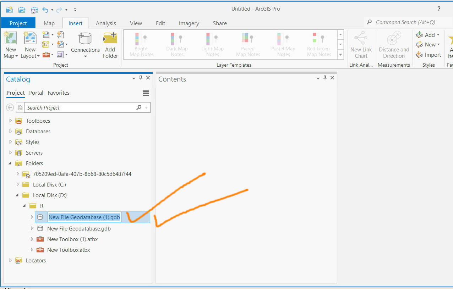
Task: Open the Undo history dropdown arrow
Action: 52,10
